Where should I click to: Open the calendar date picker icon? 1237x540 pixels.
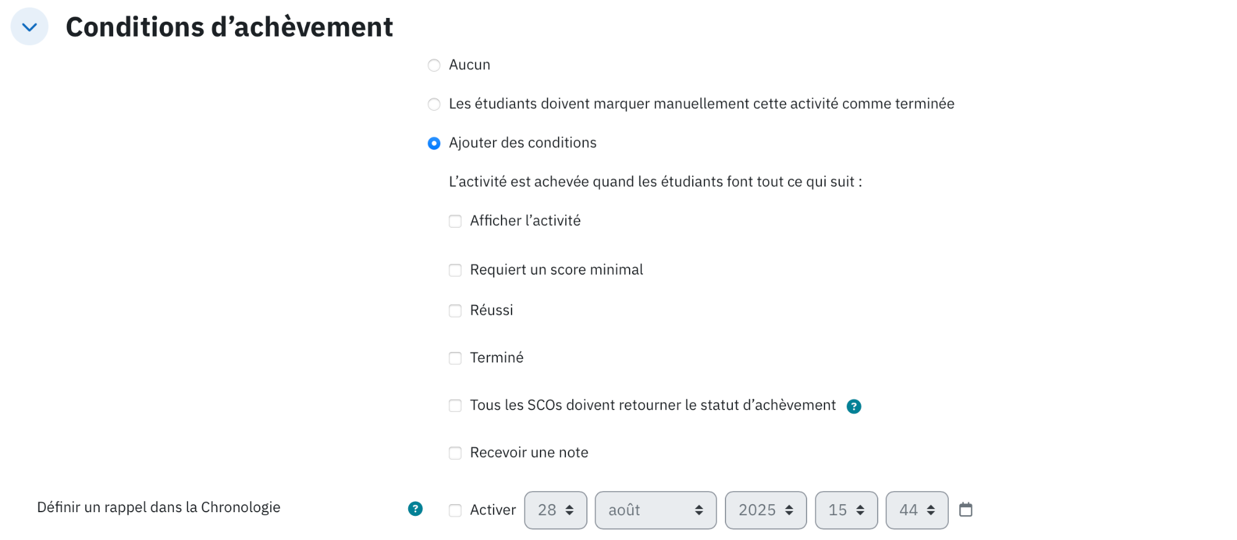965,510
